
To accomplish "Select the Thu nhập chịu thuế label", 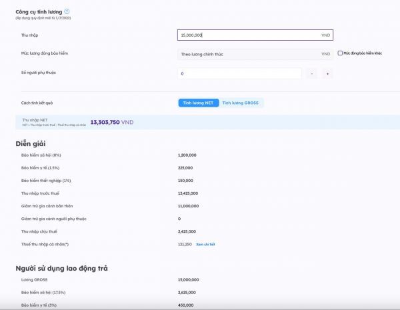I will pyautogui.click(x=39, y=231).
